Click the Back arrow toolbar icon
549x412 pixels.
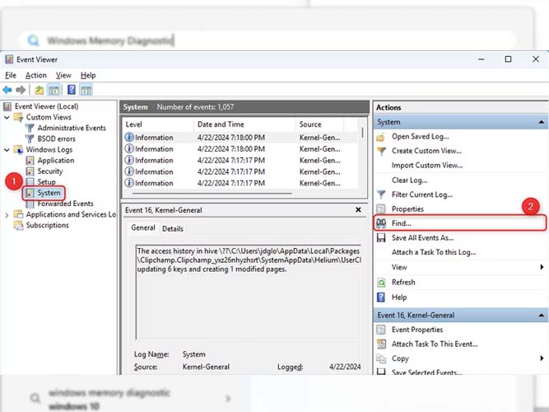click(7, 90)
